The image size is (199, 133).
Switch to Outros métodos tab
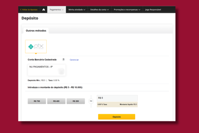point(36,31)
